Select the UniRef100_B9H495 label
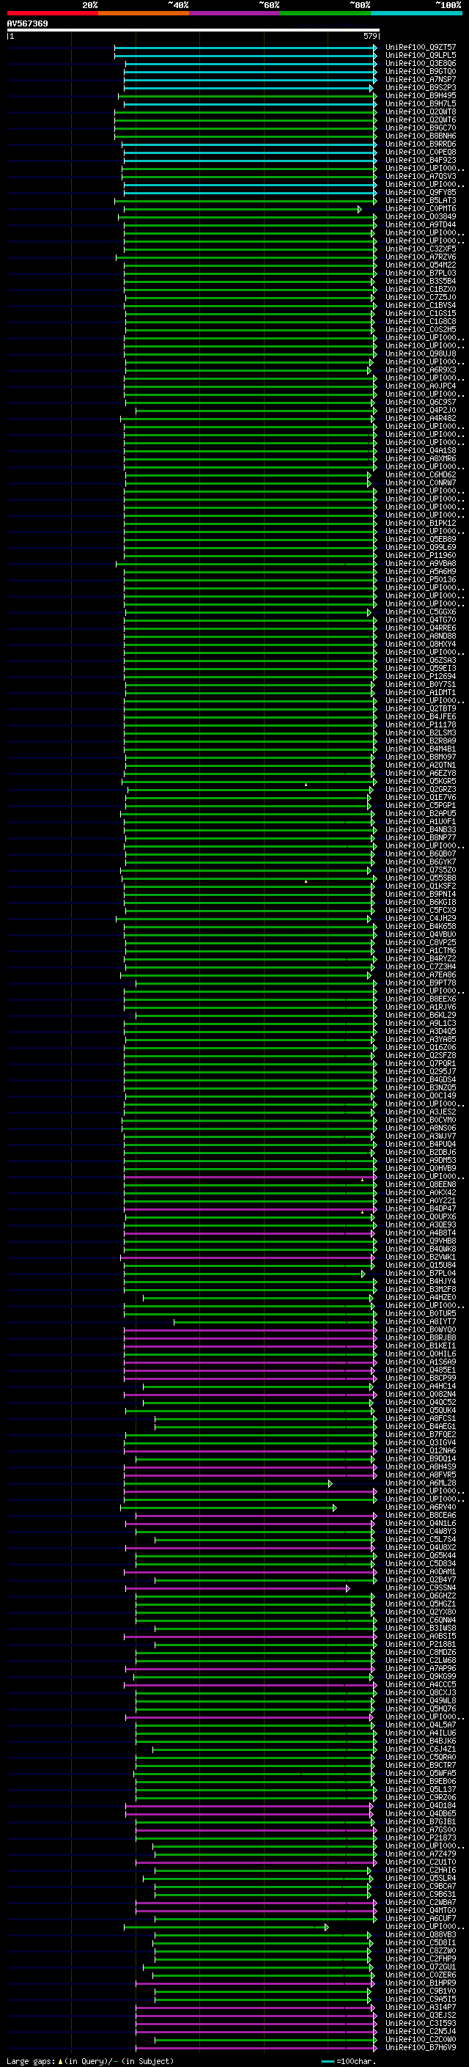Screen dimensions: 469x2067 [x=421, y=95]
